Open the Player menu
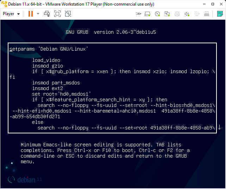The width and height of the screenshot is (226, 189). coord(11,14)
